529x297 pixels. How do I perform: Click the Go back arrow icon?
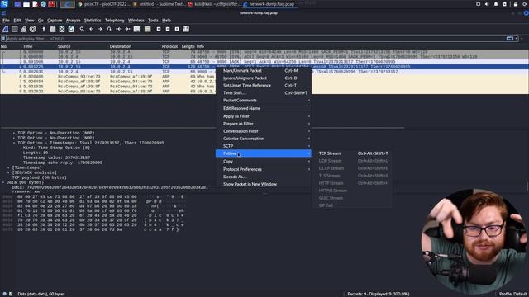(91, 29)
